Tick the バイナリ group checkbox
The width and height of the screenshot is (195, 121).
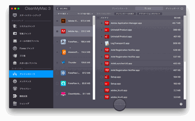coord(98,18)
